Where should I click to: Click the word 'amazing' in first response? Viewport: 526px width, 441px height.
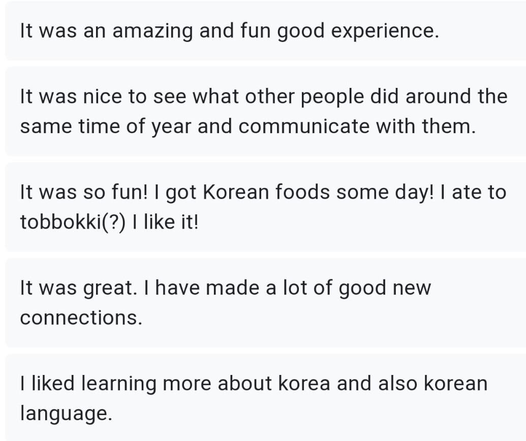tap(152, 31)
